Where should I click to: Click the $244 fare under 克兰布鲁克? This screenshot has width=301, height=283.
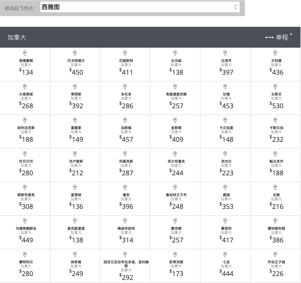176,173
